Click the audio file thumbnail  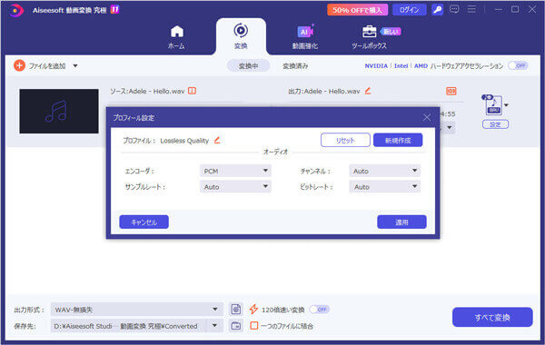click(x=59, y=111)
